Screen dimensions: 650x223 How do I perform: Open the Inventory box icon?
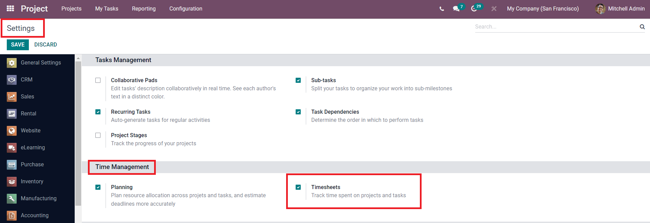pyautogui.click(x=12, y=182)
